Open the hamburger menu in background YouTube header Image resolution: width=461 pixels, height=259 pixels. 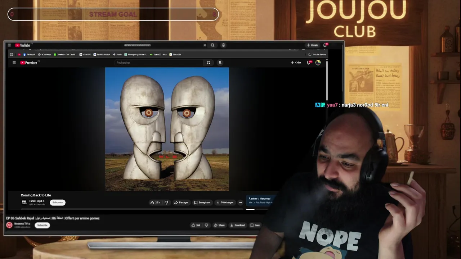click(x=9, y=45)
